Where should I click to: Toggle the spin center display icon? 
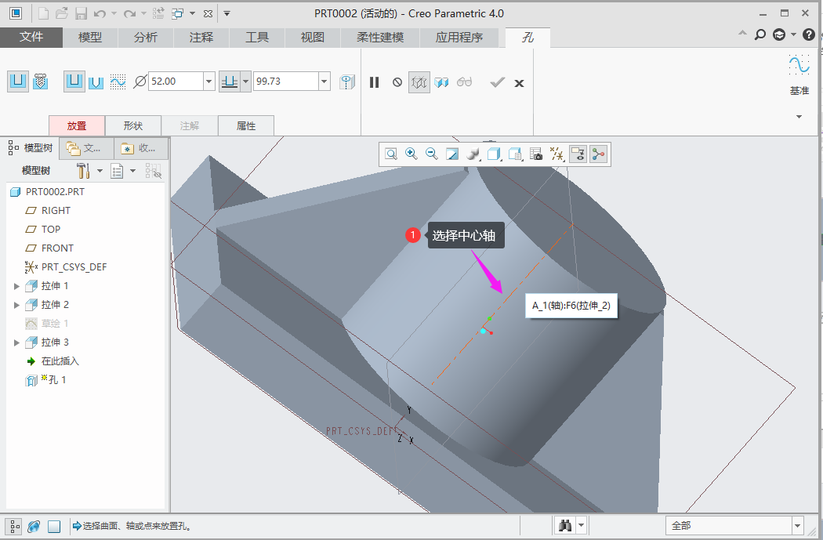[x=599, y=154]
